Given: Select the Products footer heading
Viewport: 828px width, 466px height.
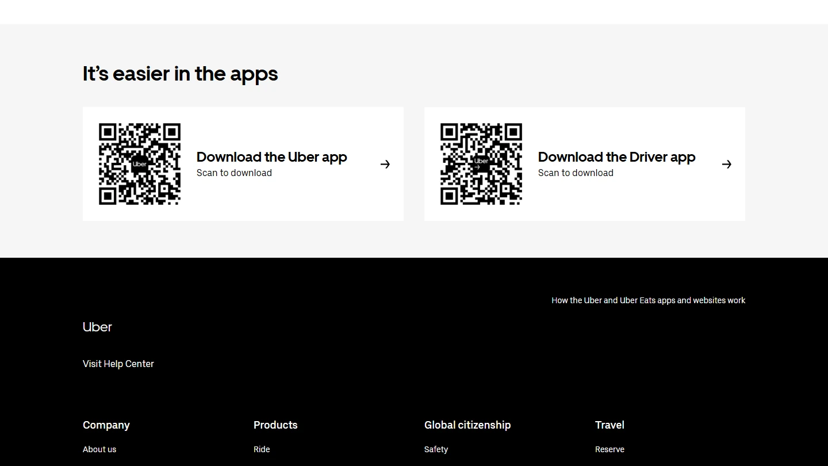Looking at the screenshot, I should (275, 425).
